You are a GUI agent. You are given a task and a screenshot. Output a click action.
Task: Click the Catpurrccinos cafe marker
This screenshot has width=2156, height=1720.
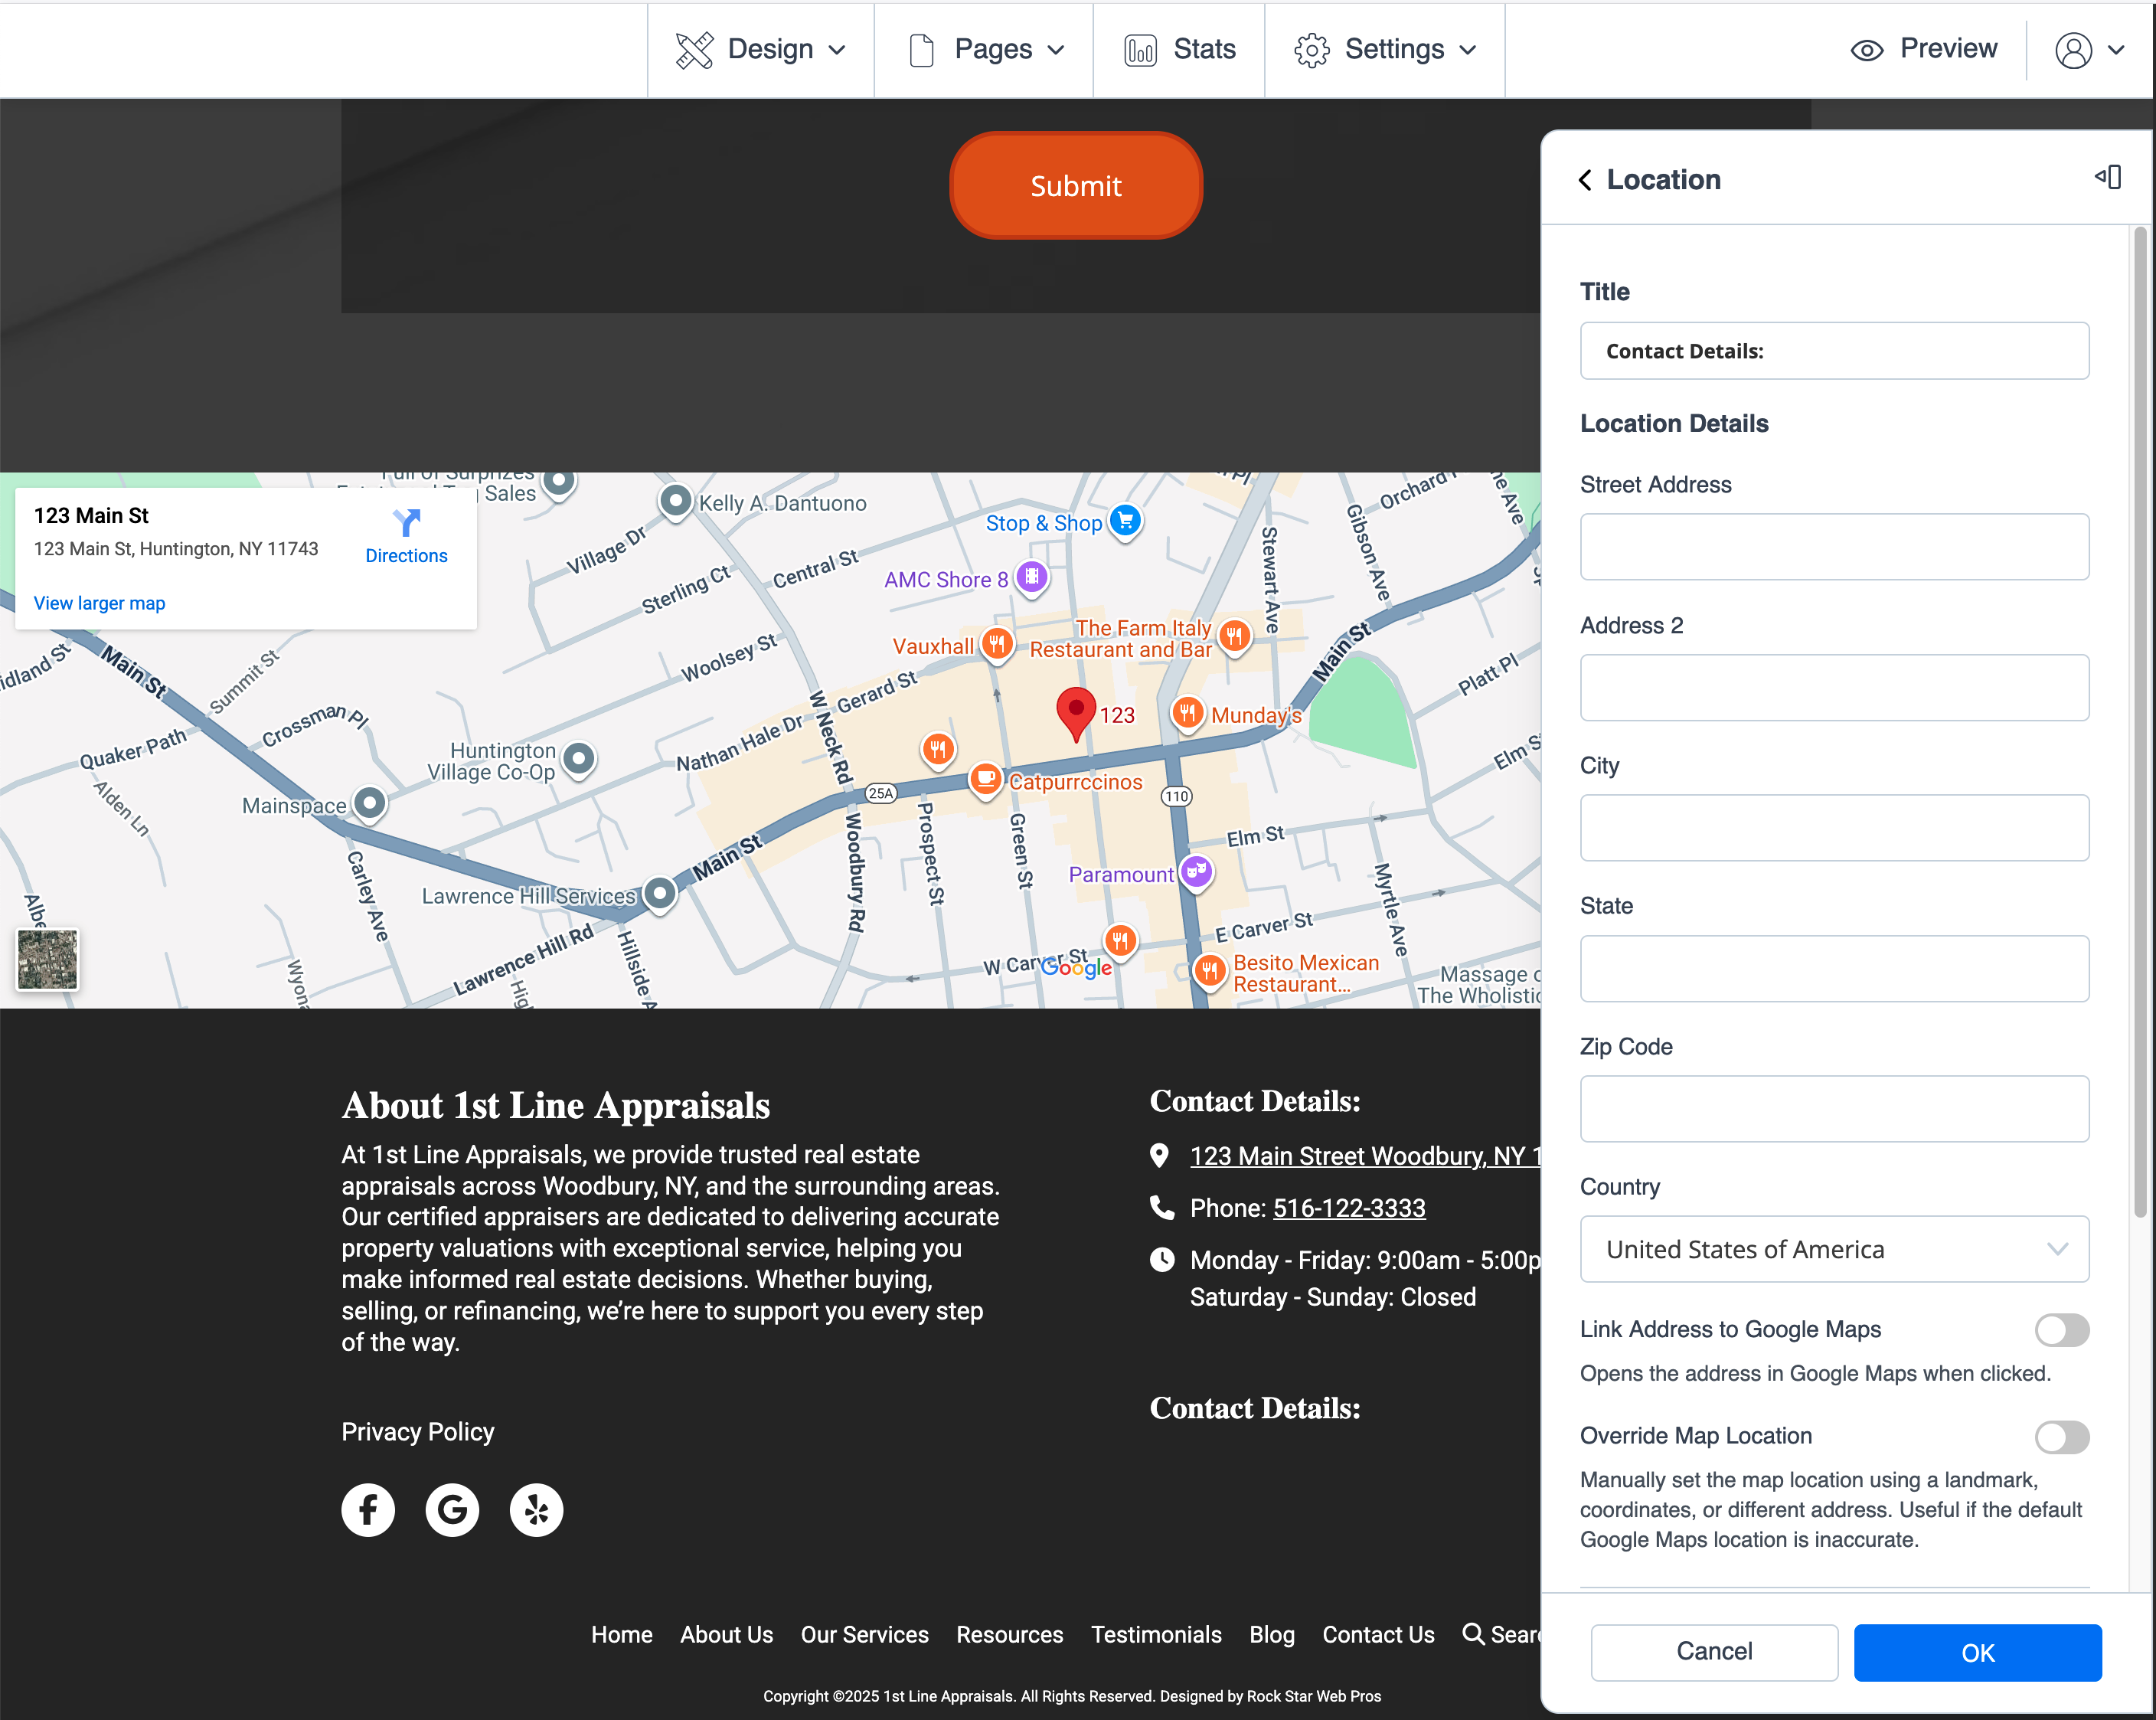[x=985, y=779]
